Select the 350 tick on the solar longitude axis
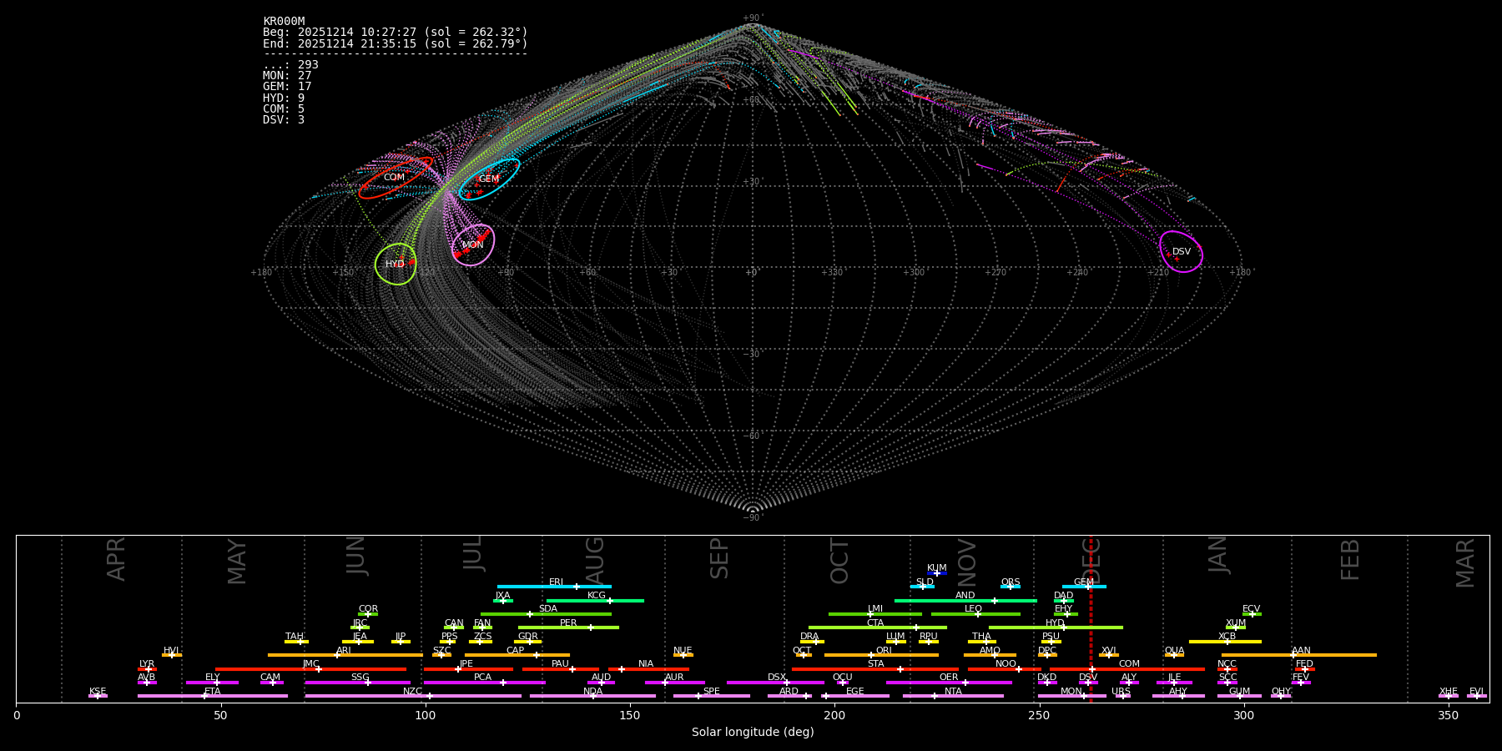1502x751 pixels. click(1448, 715)
